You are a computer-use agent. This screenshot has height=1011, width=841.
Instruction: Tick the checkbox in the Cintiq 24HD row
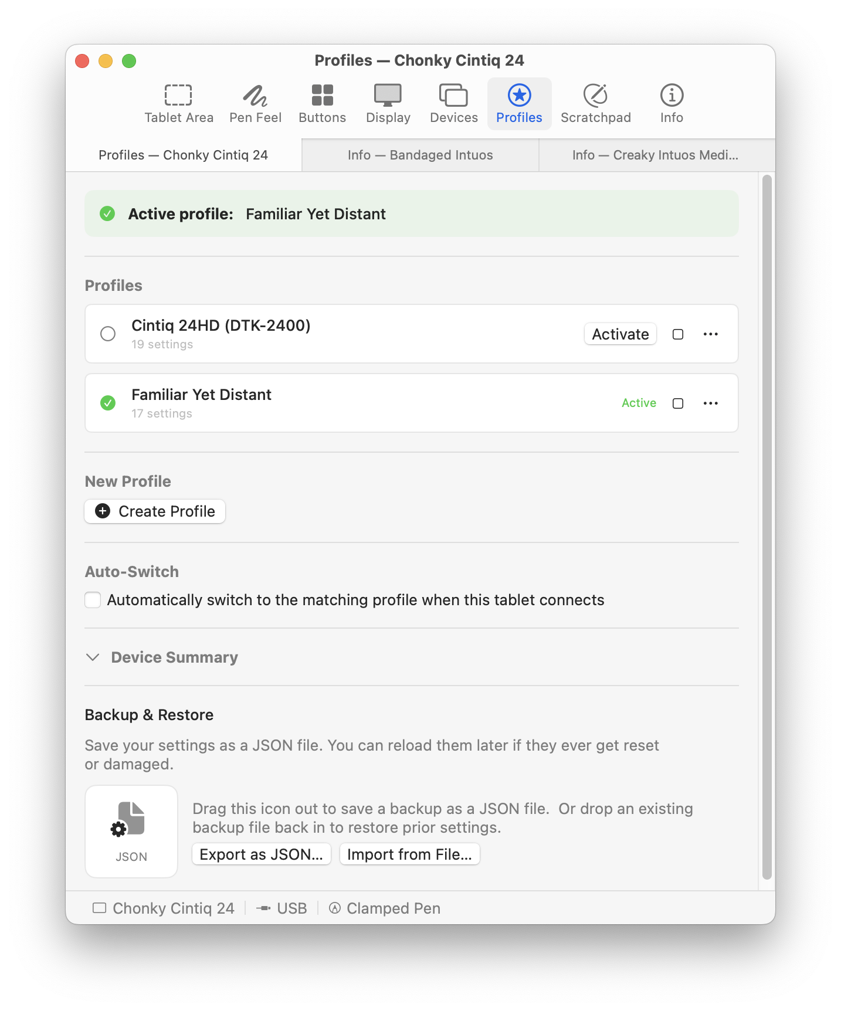[678, 334]
